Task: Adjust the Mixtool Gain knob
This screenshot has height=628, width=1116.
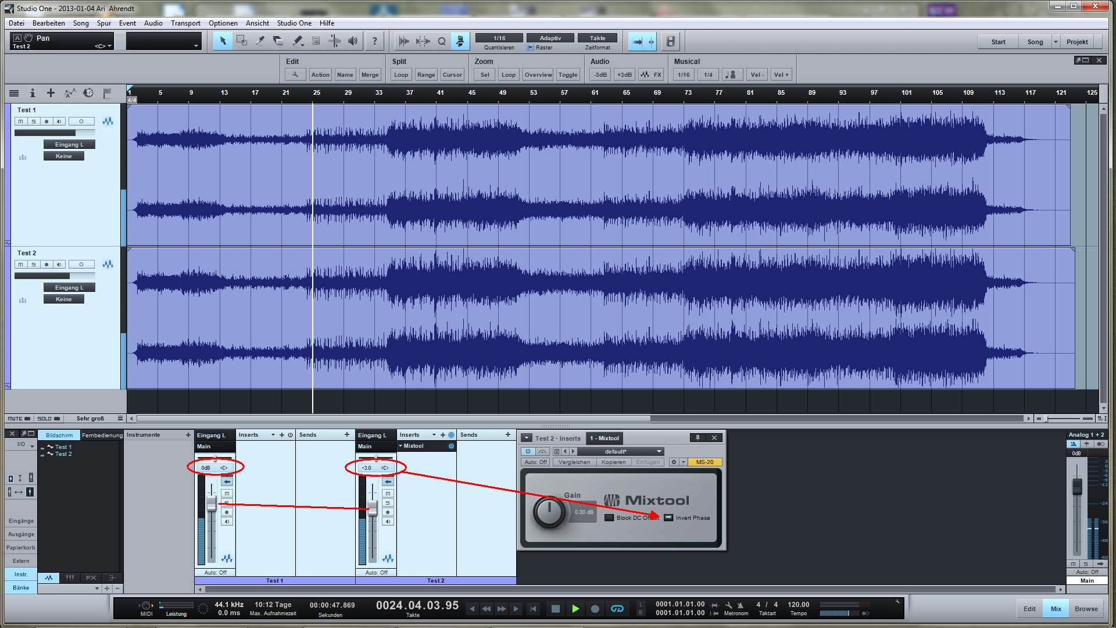Action: pos(549,512)
